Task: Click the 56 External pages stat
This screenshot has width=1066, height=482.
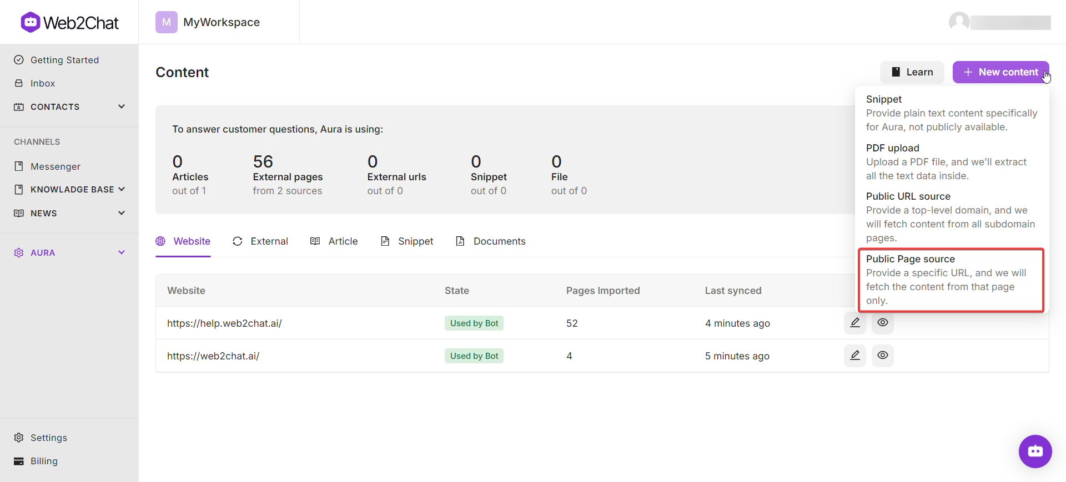Action: [288, 175]
